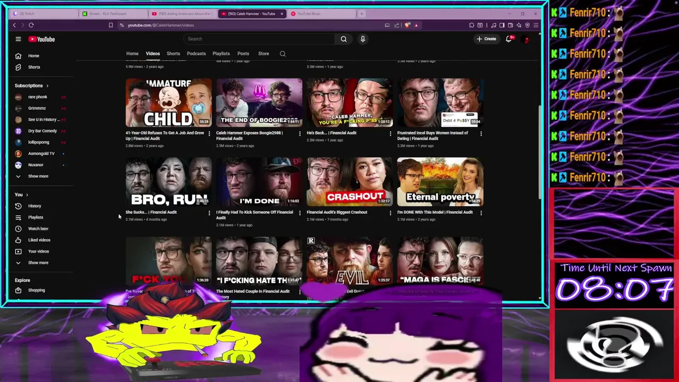Click the YouTube logo
This screenshot has width=679, height=382.
tap(42, 39)
